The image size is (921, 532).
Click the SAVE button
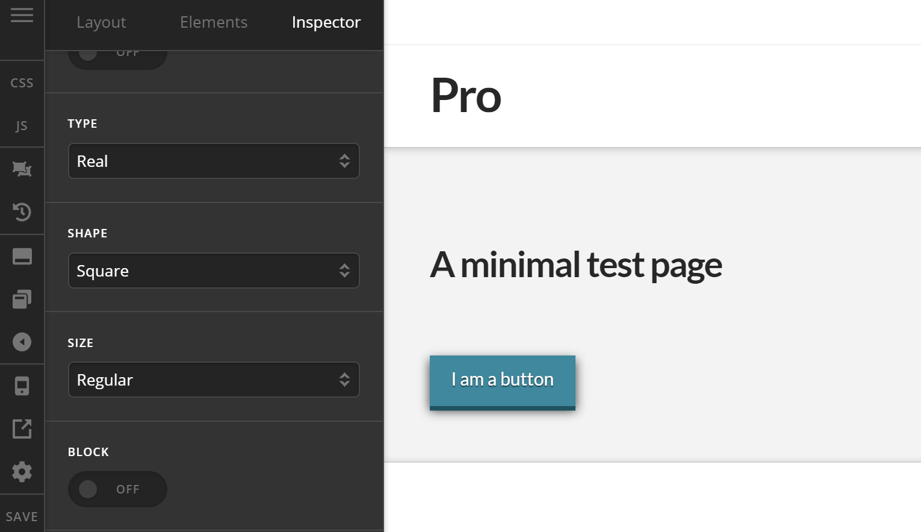[x=22, y=516]
